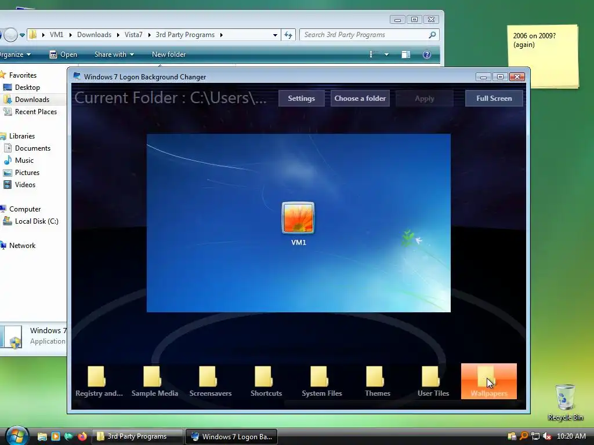This screenshot has height=445, width=594.
Task: Launch Firefox from quick launch
Action: pos(82,436)
